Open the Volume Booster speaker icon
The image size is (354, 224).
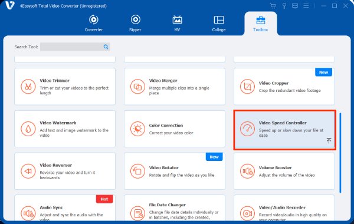[247, 171]
